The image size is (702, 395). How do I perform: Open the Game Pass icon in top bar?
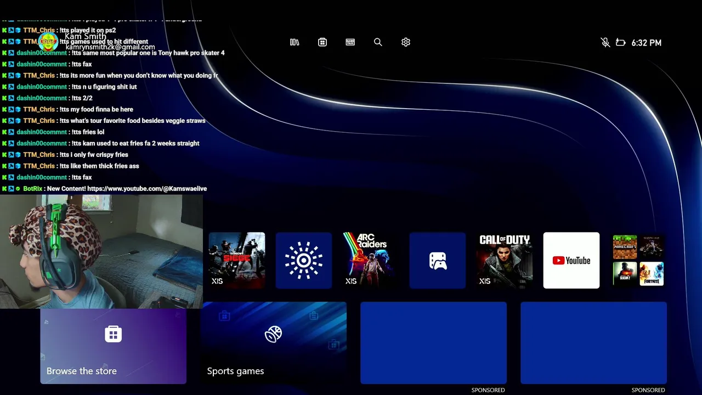[x=350, y=42]
